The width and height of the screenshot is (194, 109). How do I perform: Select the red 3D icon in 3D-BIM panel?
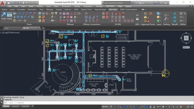click(103, 13)
